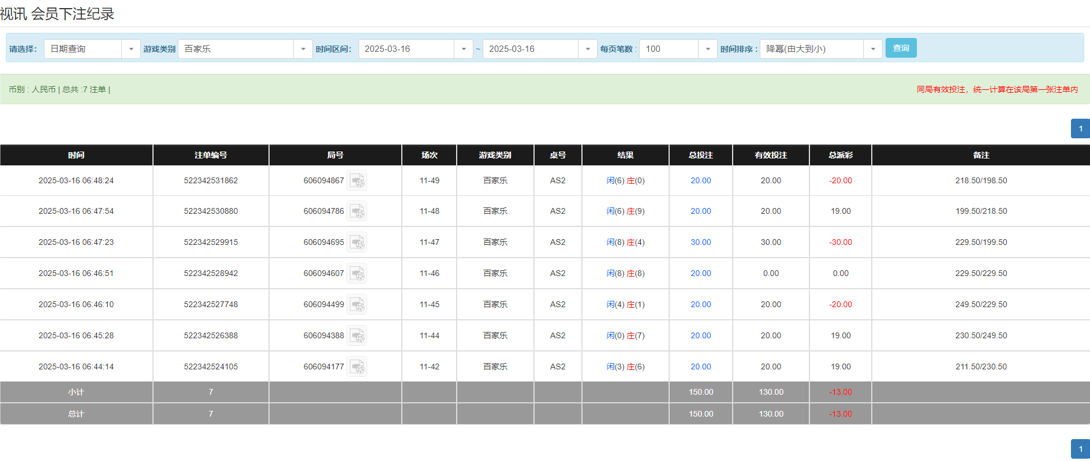Click replay icon beside round 606094607

(357, 274)
